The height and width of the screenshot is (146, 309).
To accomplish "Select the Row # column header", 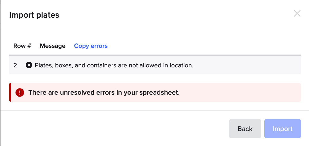I will [x=22, y=46].
